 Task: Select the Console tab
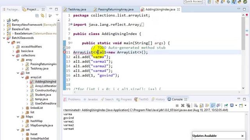(x=175, y=100)
